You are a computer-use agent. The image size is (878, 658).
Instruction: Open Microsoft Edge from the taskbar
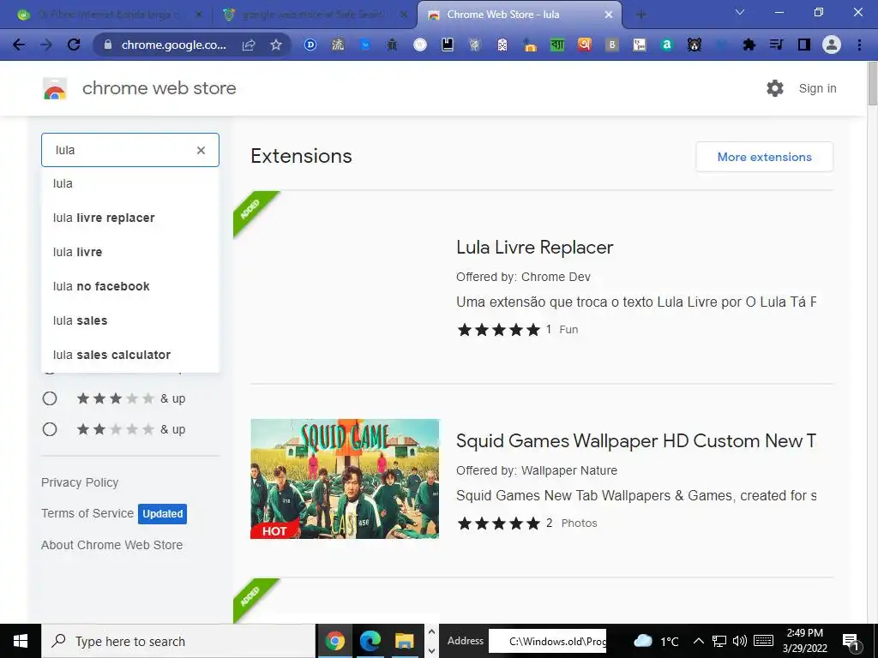click(370, 641)
